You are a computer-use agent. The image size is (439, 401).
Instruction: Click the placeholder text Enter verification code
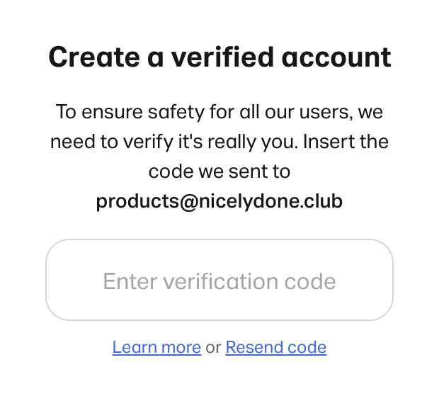219,281
